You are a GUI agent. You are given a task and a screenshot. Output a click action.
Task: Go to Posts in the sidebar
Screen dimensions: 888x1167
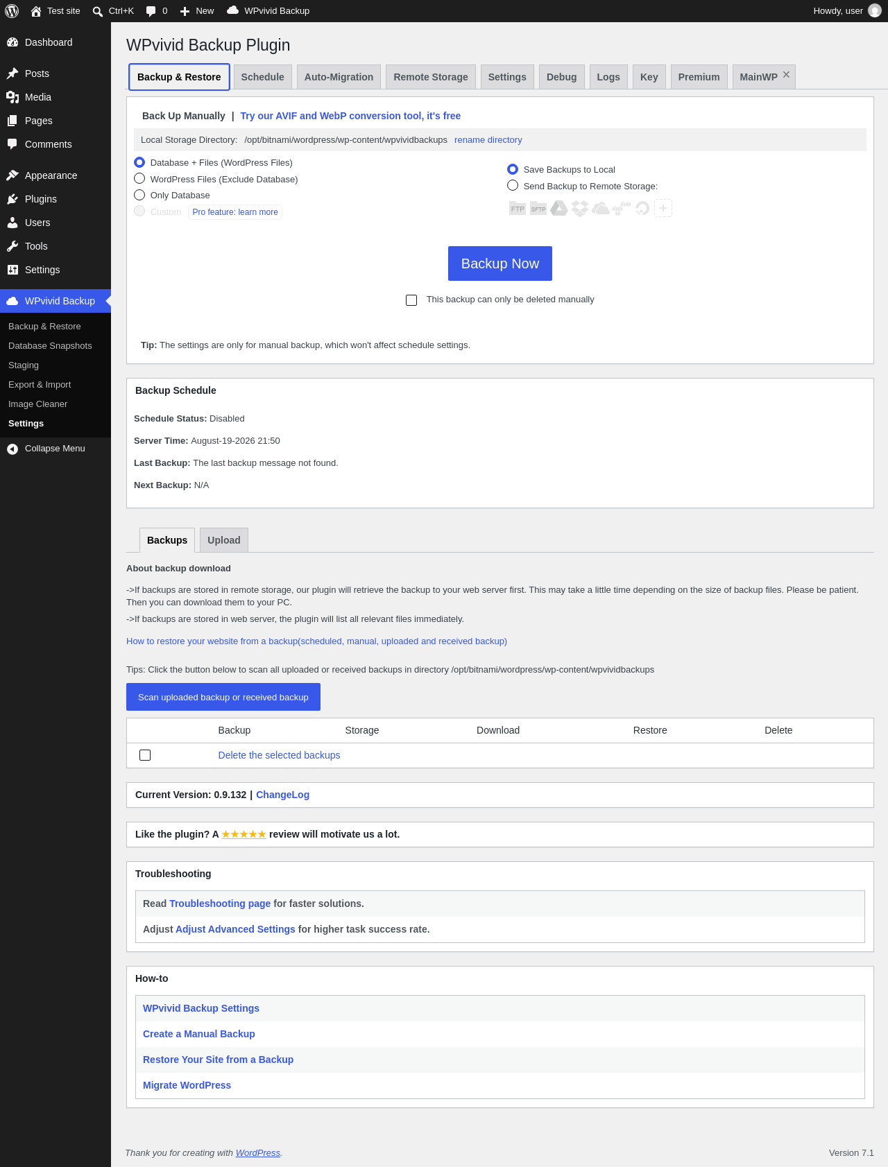click(x=55, y=74)
